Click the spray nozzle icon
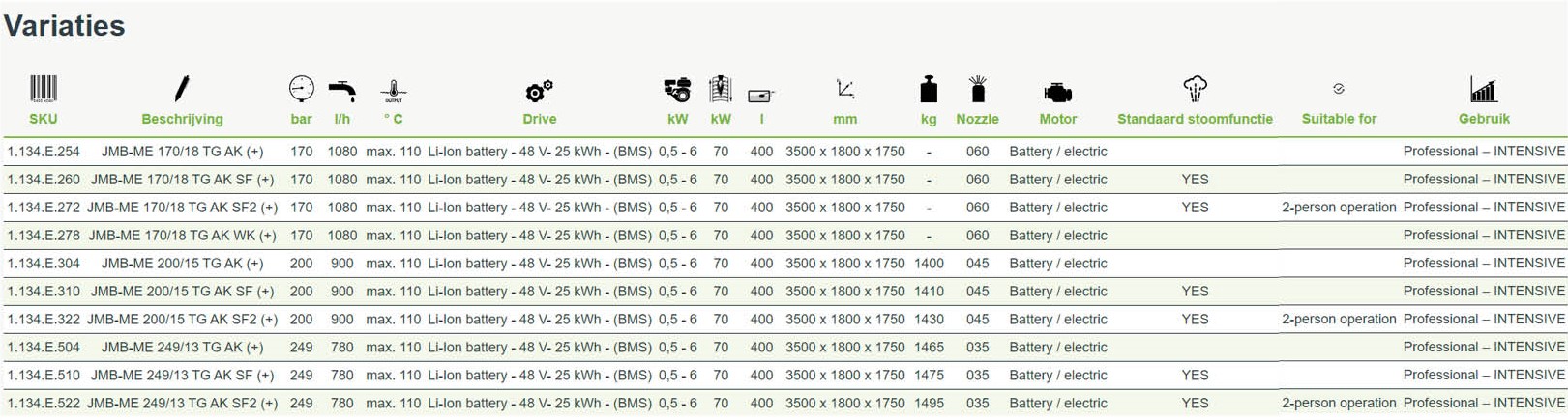This screenshot has width=1568, height=420. point(977,89)
